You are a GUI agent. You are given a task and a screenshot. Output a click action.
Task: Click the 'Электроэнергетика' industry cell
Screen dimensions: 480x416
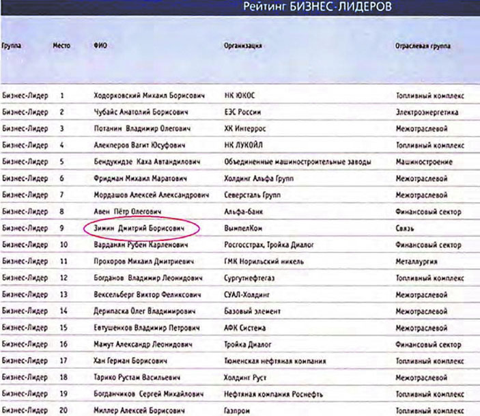click(x=427, y=112)
